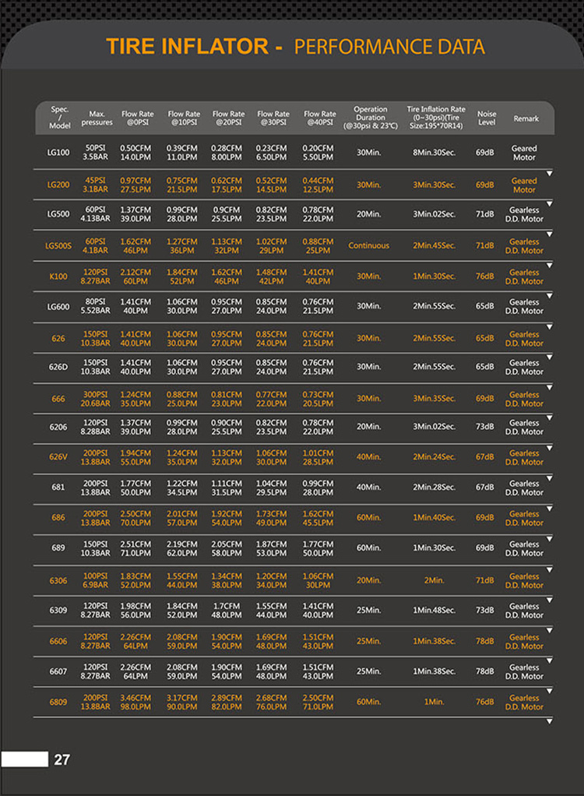Click the triangle marker in the 686 row

549,508
